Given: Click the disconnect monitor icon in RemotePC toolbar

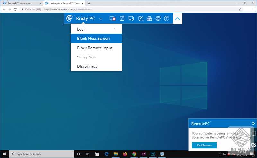Looking at the screenshot, I should (112, 19).
